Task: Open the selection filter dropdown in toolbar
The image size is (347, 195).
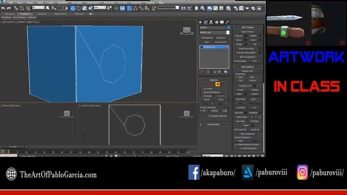Action: tap(38, 8)
